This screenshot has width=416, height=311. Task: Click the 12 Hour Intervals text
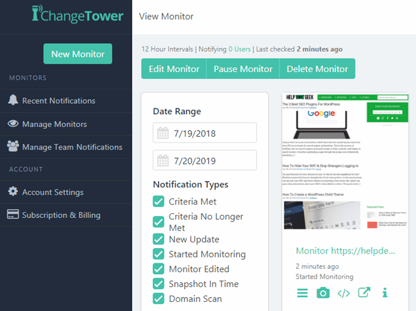(x=167, y=49)
